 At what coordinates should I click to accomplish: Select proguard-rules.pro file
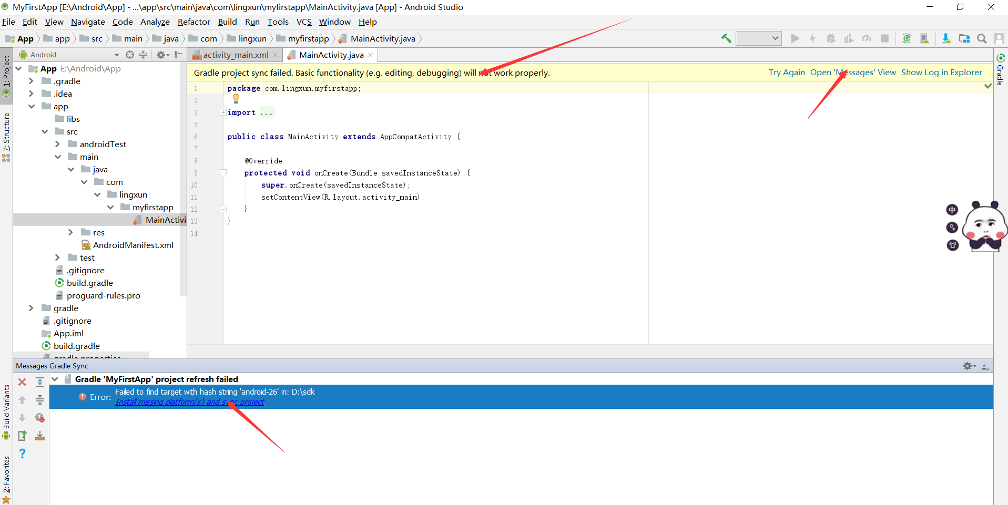click(98, 295)
